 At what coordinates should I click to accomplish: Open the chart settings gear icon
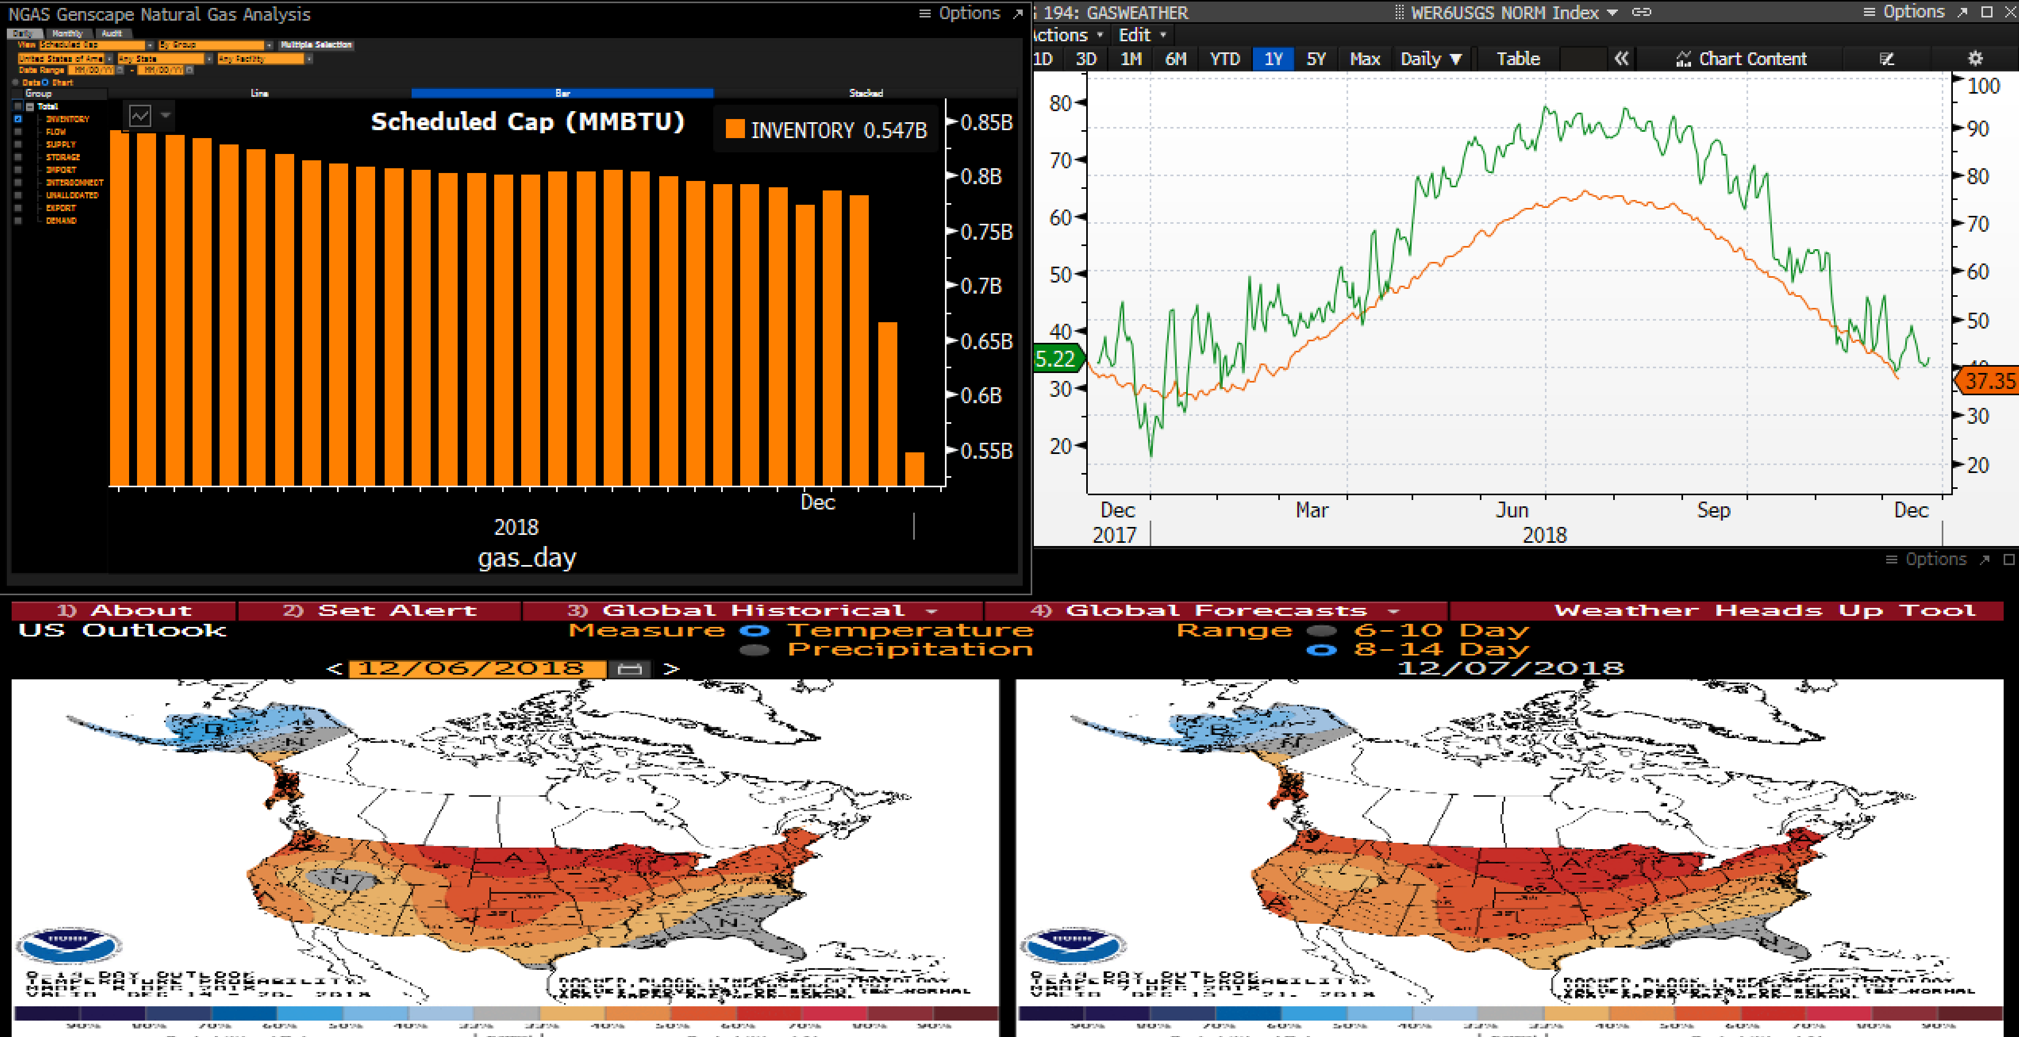(x=1975, y=59)
